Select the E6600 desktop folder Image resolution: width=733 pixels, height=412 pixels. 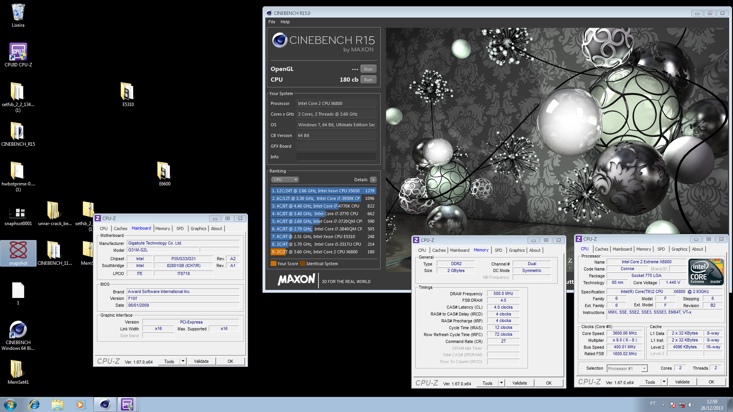point(165,174)
